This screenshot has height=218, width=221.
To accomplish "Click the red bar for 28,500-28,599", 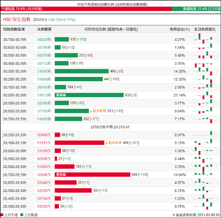I will 73,190.
